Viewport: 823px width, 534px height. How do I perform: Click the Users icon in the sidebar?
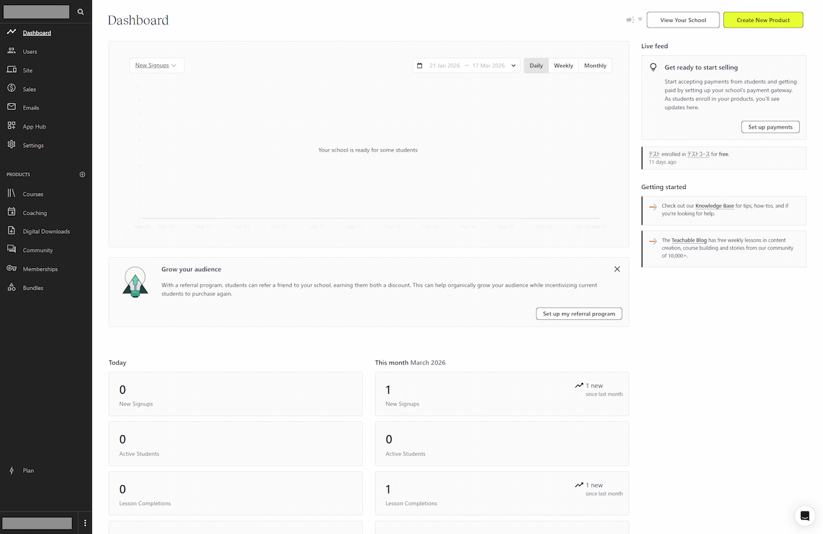(12, 51)
